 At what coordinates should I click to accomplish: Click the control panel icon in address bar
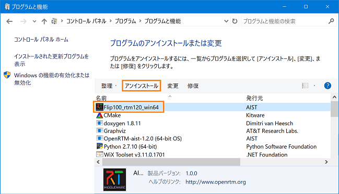coord(54,21)
